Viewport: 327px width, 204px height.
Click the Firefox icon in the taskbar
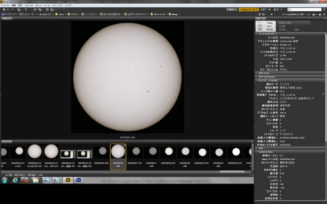26,180
